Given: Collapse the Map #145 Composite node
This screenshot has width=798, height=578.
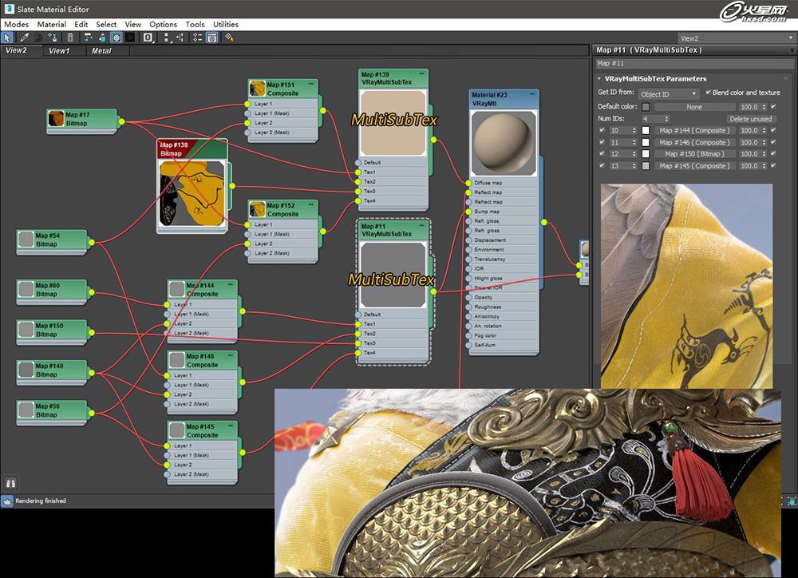Looking at the screenshot, I should click(x=230, y=426).
